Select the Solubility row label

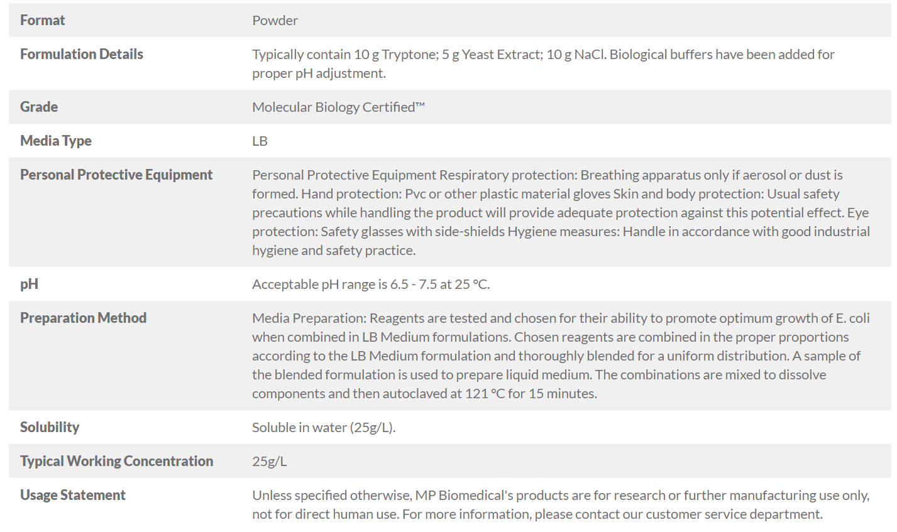tap(50, 427)
